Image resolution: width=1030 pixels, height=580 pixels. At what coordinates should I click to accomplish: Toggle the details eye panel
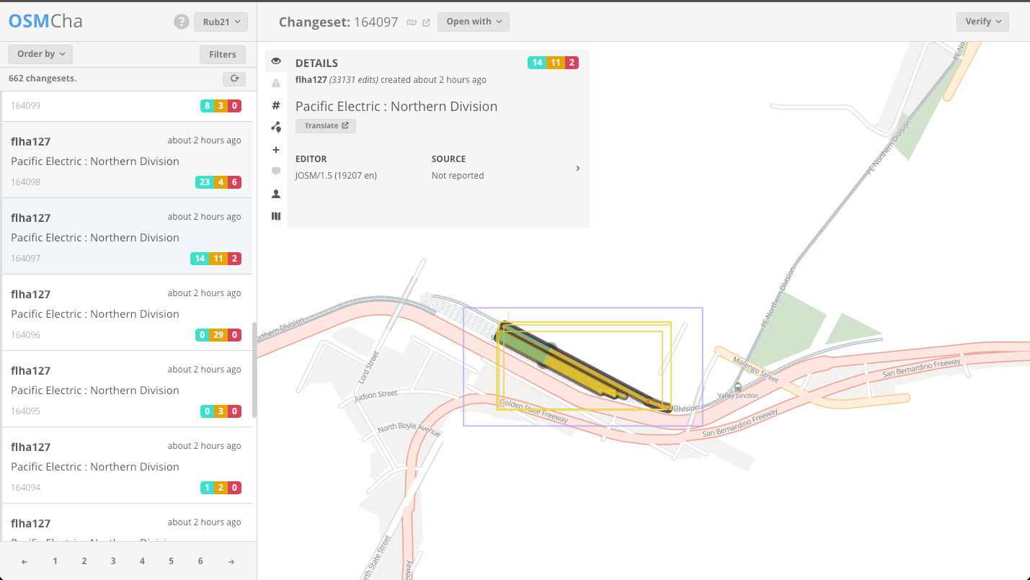tap(276, 61)
